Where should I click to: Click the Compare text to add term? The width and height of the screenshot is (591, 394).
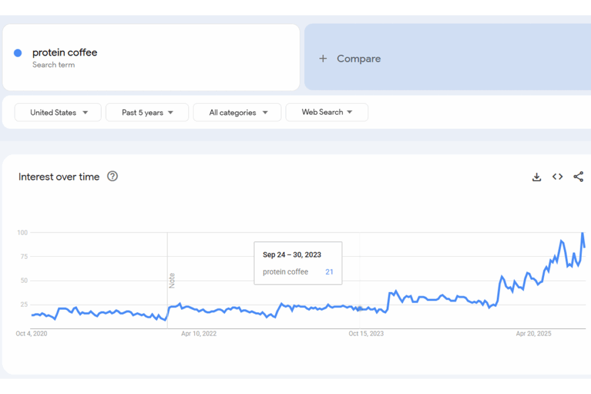click(x=358, y=58)
